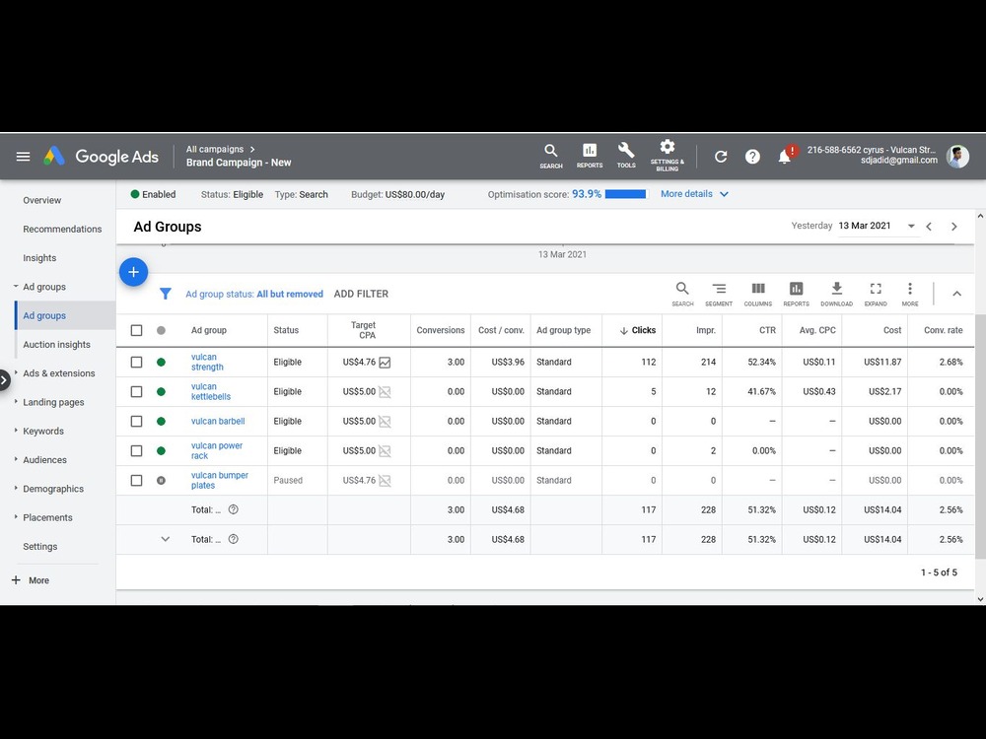986x739 pixels.
Task: Expand the collapsed side panel arrow
Action: pyautogui.click(x=4, y=380)
